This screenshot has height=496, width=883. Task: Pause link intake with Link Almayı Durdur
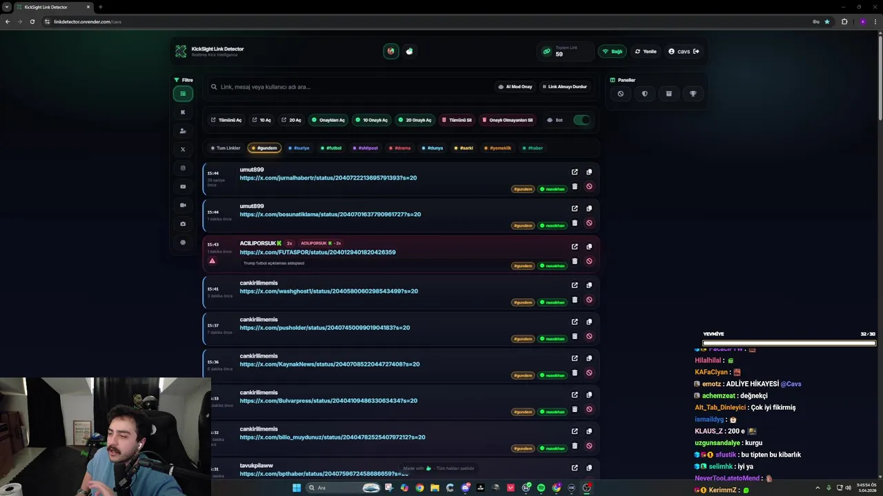564,87
